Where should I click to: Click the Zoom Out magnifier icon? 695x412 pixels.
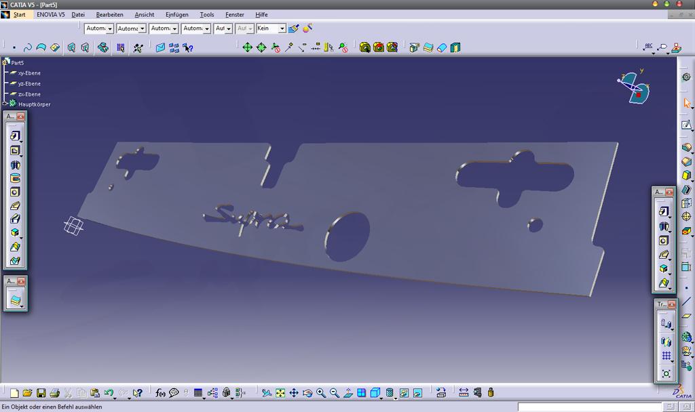(x=335, y=392)
